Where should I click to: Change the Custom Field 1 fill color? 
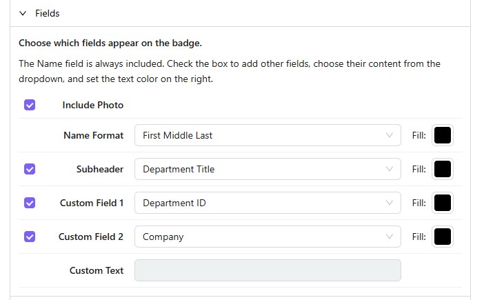click(x=443, y=203)
